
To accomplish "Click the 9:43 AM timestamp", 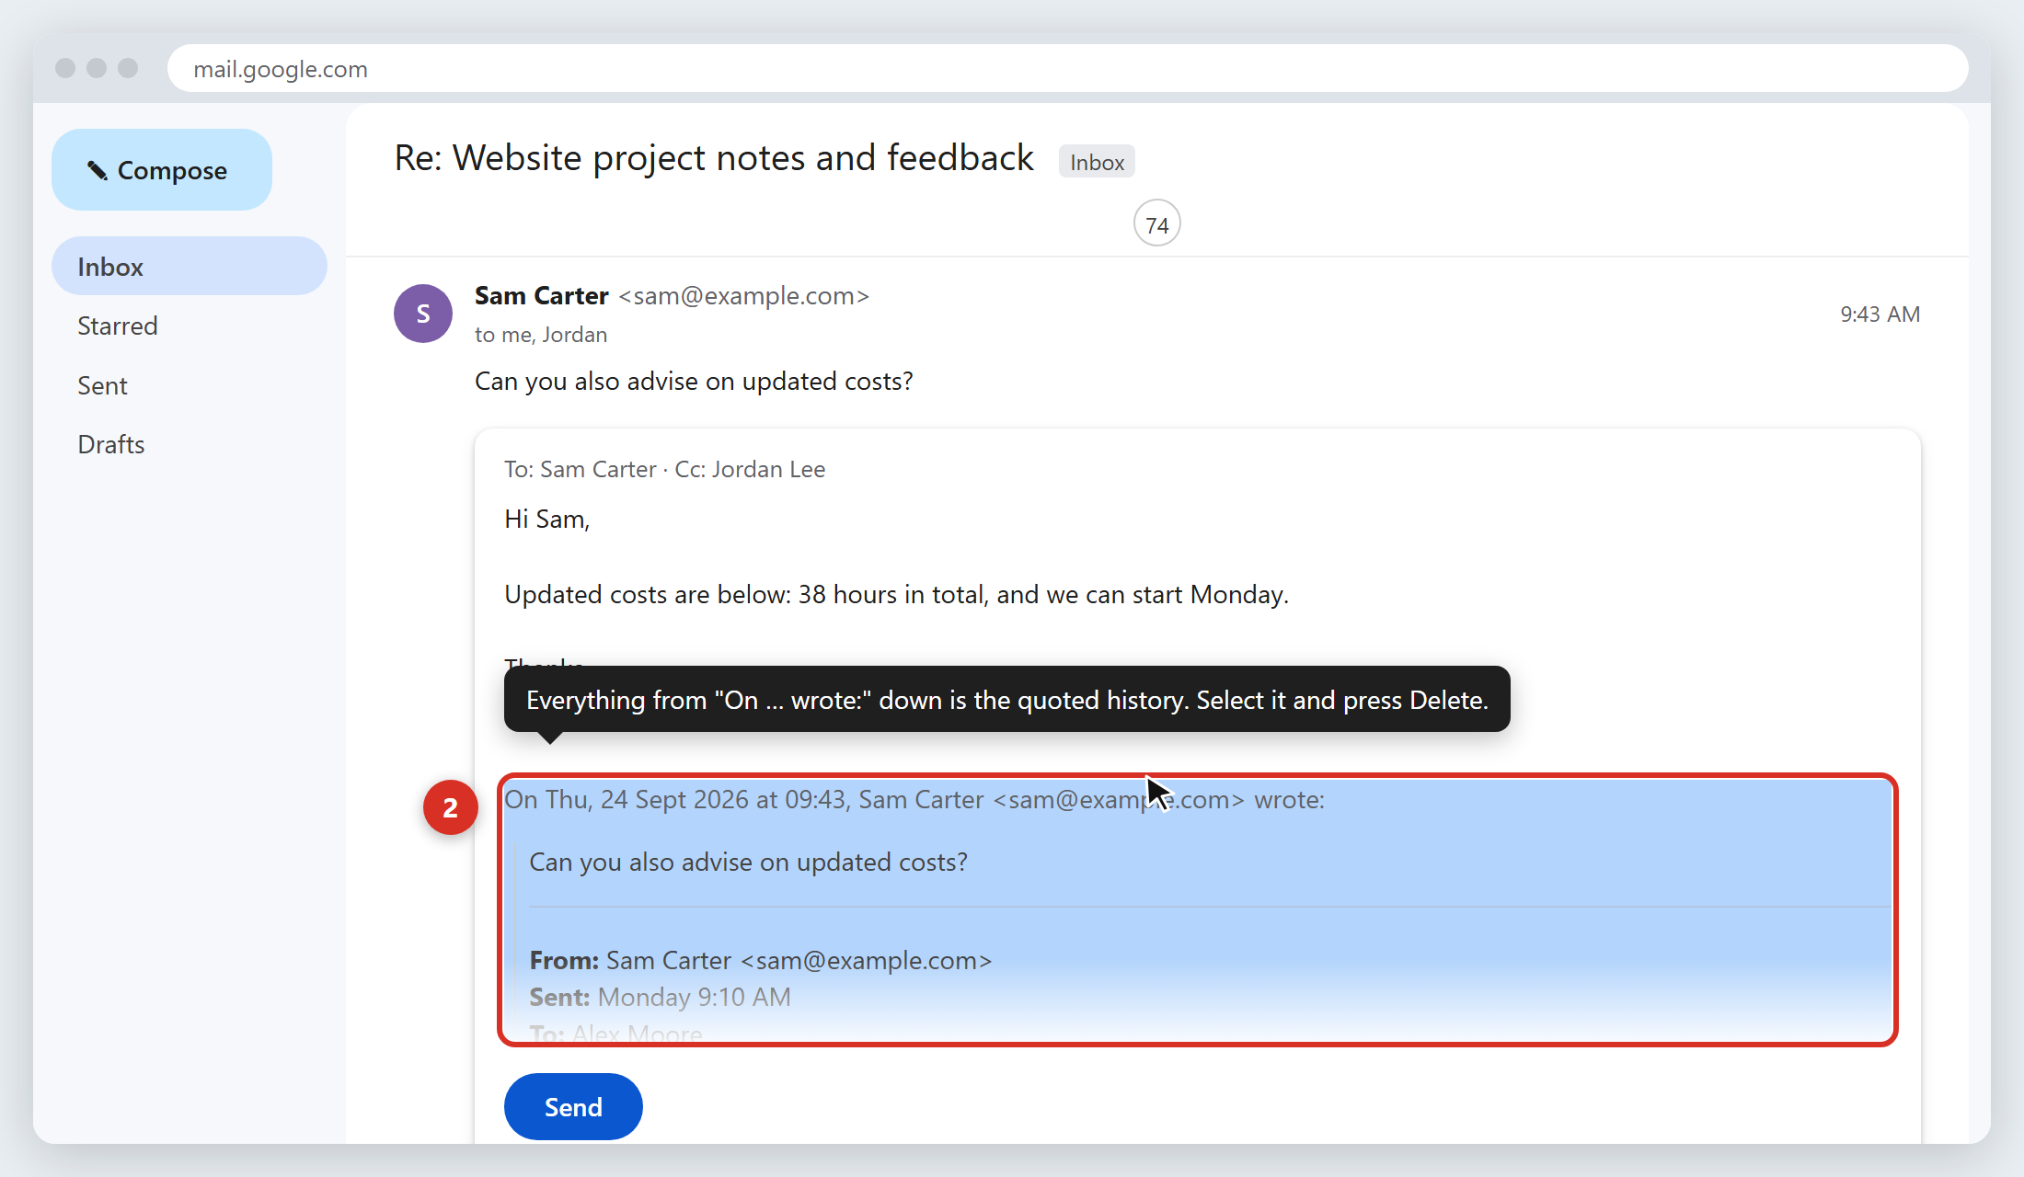I will pos(1880,314).
